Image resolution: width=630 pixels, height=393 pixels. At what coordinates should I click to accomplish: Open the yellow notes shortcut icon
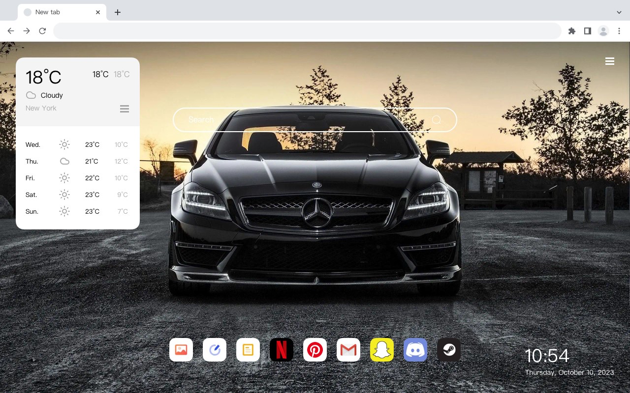pyautogui.click(x=248, y=350)
